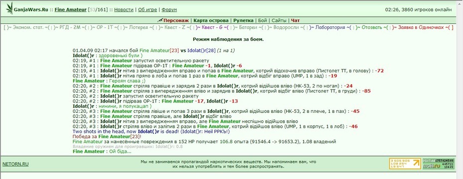
Task: Open Fine Amateur[23] in the battle start line
Action: 159,50
